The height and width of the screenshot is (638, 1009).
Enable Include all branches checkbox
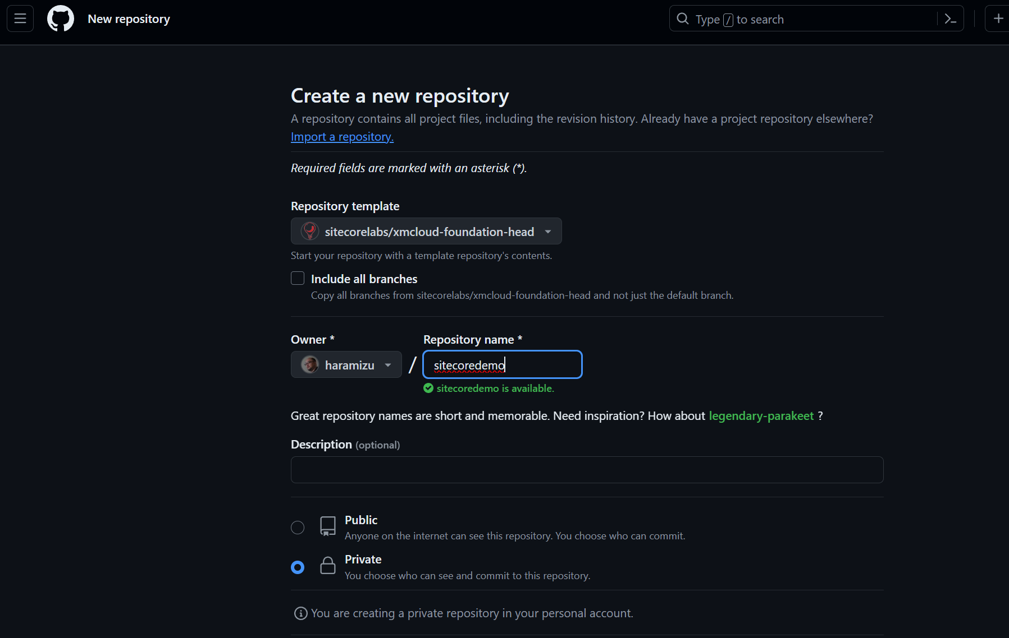tap(298, 278)
